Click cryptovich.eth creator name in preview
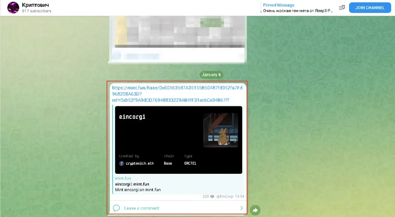The height and width of the screenshot is (217, 395). pyautogui.click(x=140, y=163)
